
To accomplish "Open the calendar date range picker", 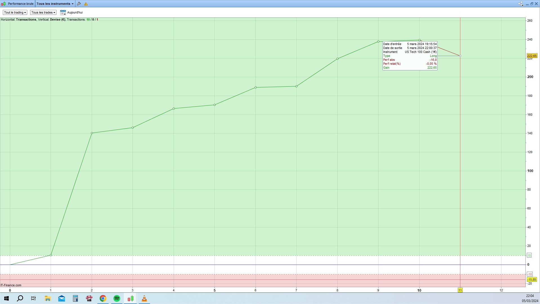I will [x=63, y=12].
